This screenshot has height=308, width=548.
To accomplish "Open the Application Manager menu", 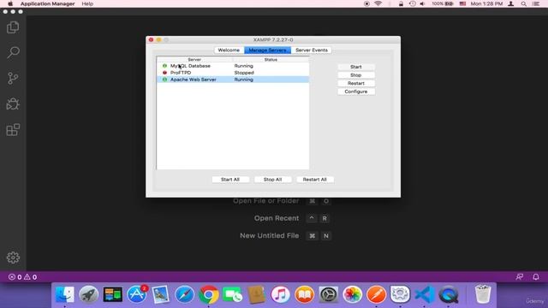I will click(48, 3).
